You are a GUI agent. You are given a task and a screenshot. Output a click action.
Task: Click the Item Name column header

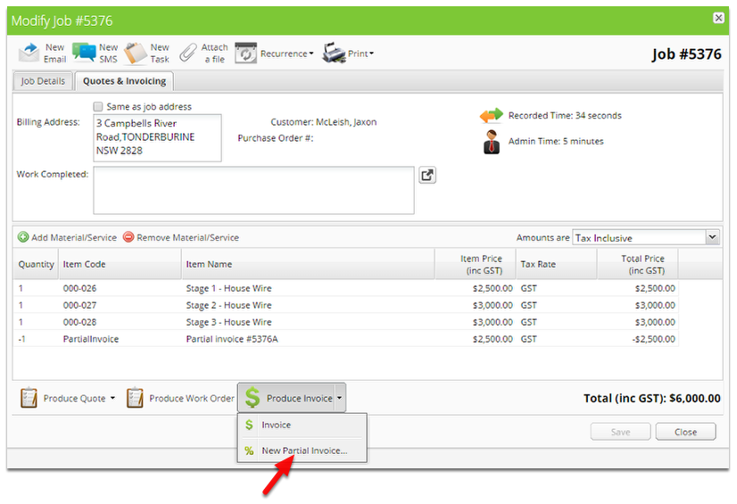pyautogui.click(x=308, y=264)
